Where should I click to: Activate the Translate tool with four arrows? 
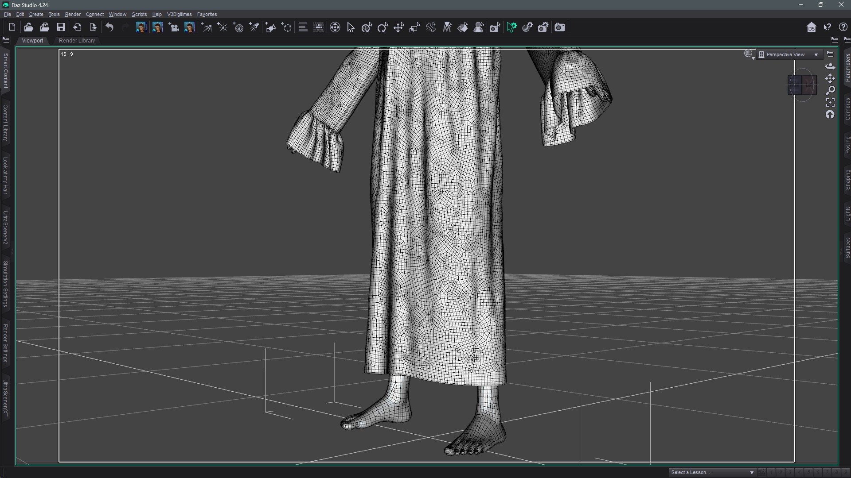coord(398,27)
